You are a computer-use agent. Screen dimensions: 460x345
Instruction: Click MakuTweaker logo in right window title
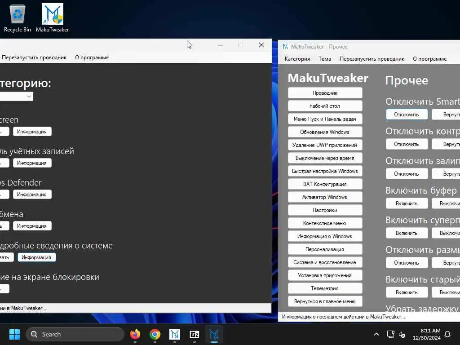tap(285, 47)
